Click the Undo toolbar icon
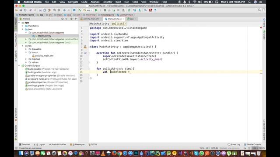280x157 pixels. [31, 10]
